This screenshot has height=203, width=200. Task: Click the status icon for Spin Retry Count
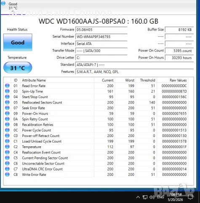(7, 119)
